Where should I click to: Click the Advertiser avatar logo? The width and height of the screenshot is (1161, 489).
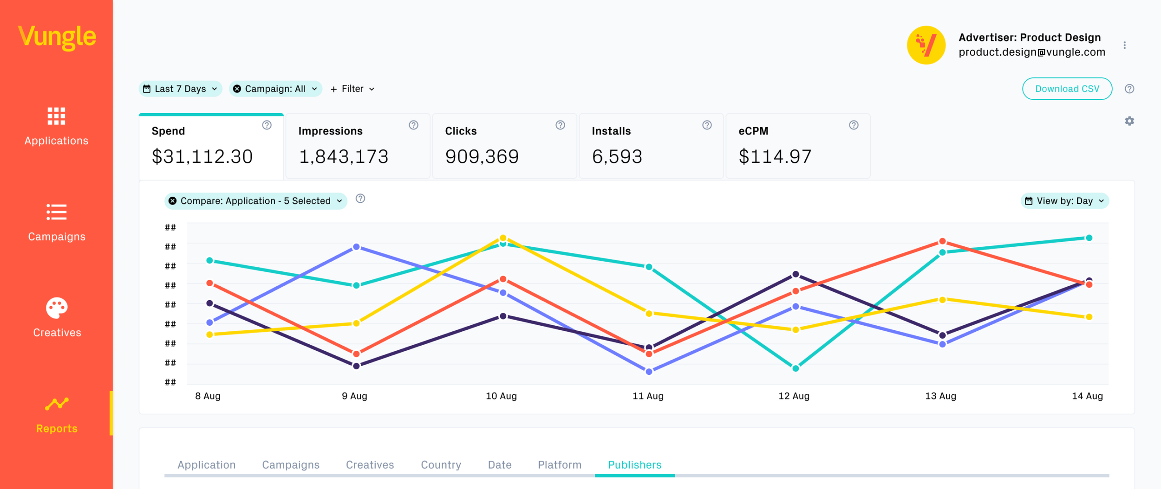coord(926,45)
